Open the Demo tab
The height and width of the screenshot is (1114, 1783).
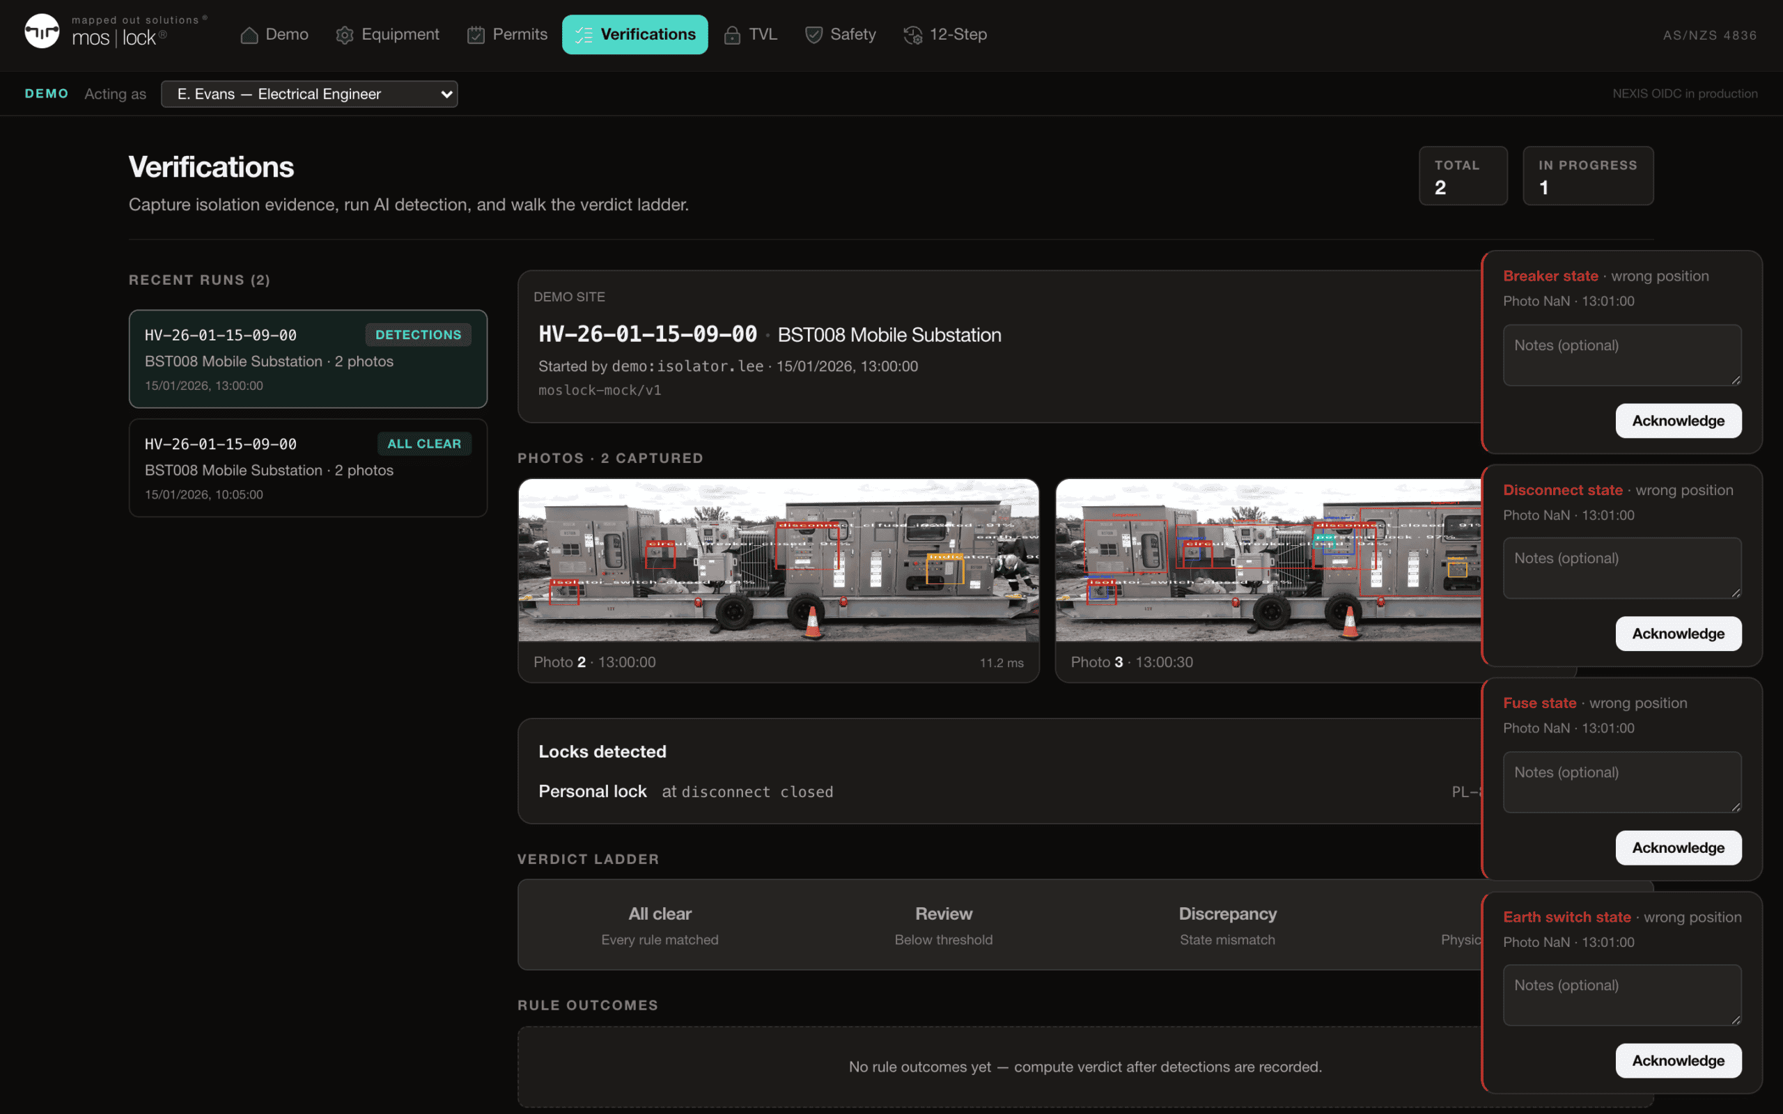pos(274,35)
